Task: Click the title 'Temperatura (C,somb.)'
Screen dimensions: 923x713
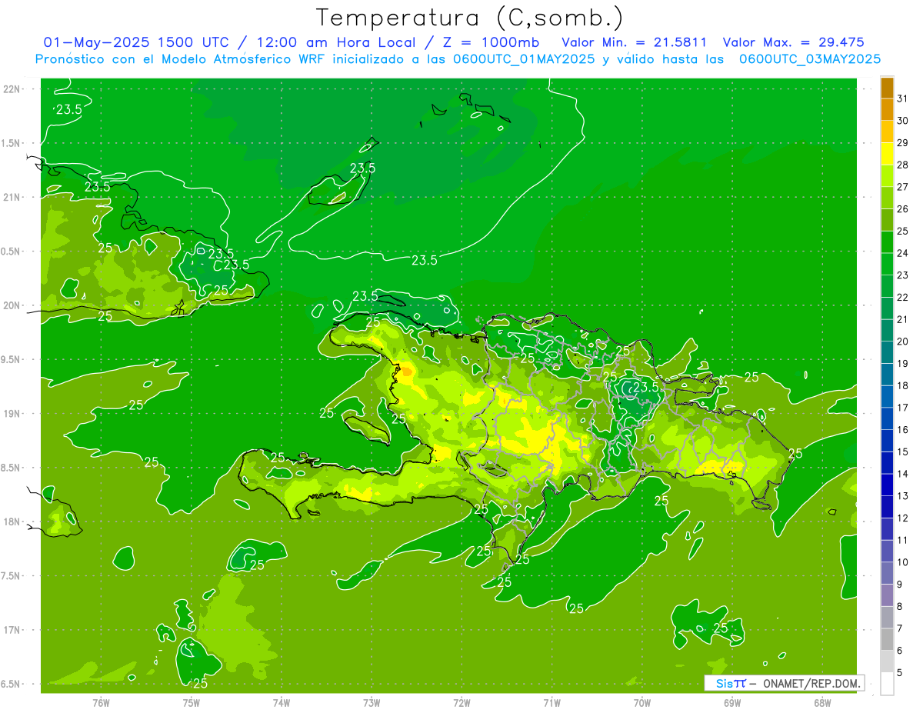Action: (x=470, y=18)
